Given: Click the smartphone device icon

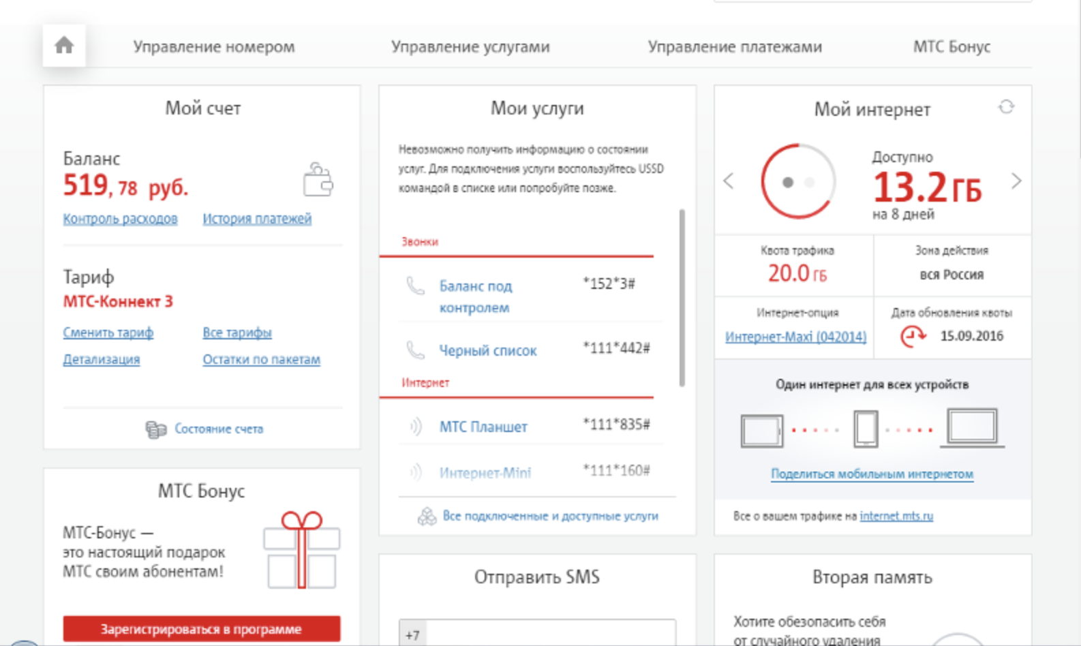Looking at the screenshot, I should pos(866,429).
